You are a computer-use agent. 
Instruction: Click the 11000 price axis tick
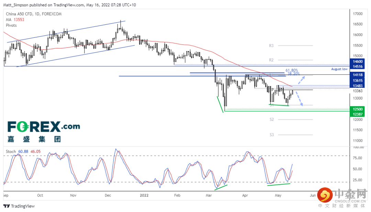click(x=358, y=141)
